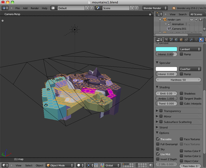
Task: Disable the Traceable checkbox
Action: 158,139
